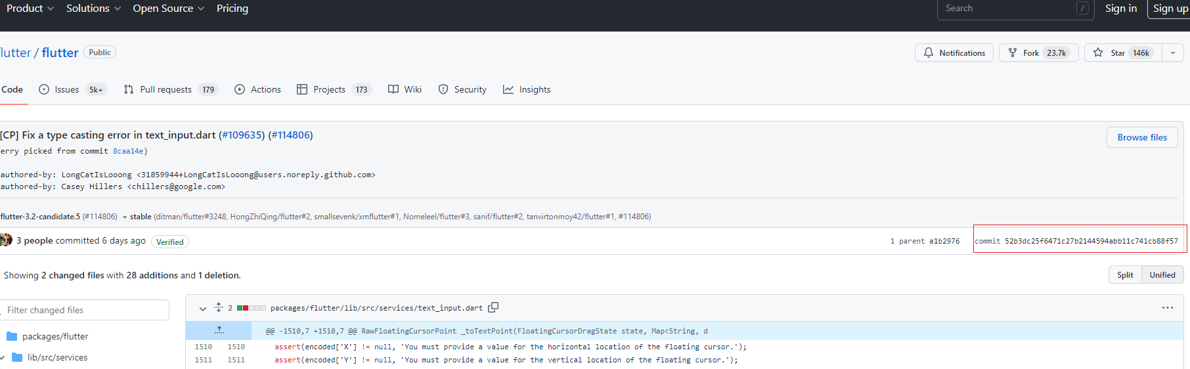Click the Public visibility label
Screen dimensions: 1190x369
point(100,52)
